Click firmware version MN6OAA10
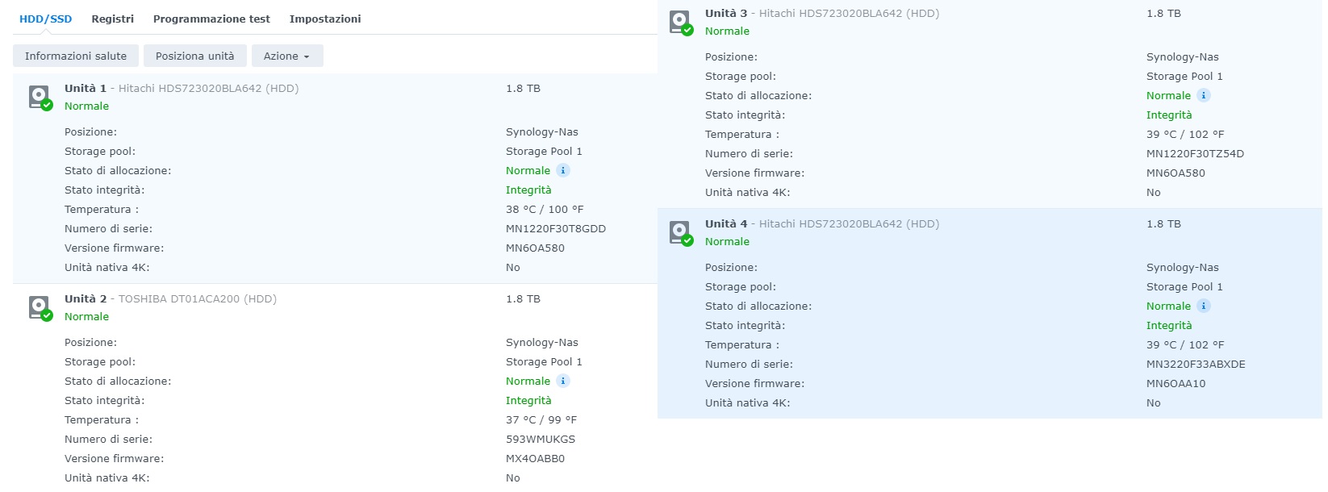The height and width of the screenshot is (492, 1328). coord(1176,383)
